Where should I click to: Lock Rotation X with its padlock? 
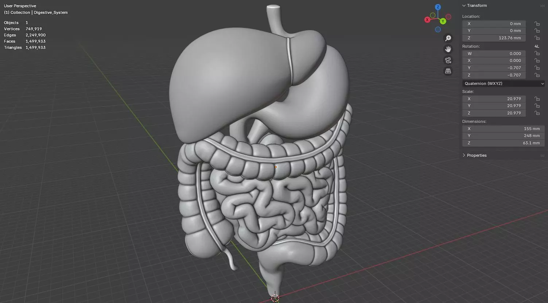(537, 61)
